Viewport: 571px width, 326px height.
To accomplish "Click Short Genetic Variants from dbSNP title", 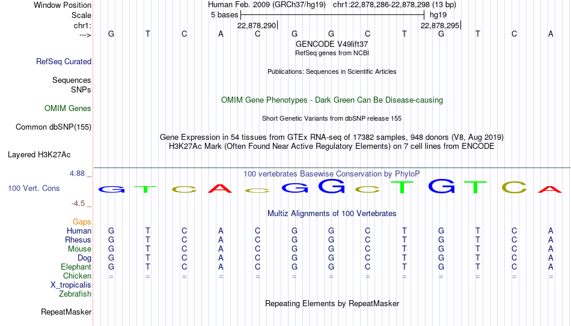I will (x=332, y=119).
